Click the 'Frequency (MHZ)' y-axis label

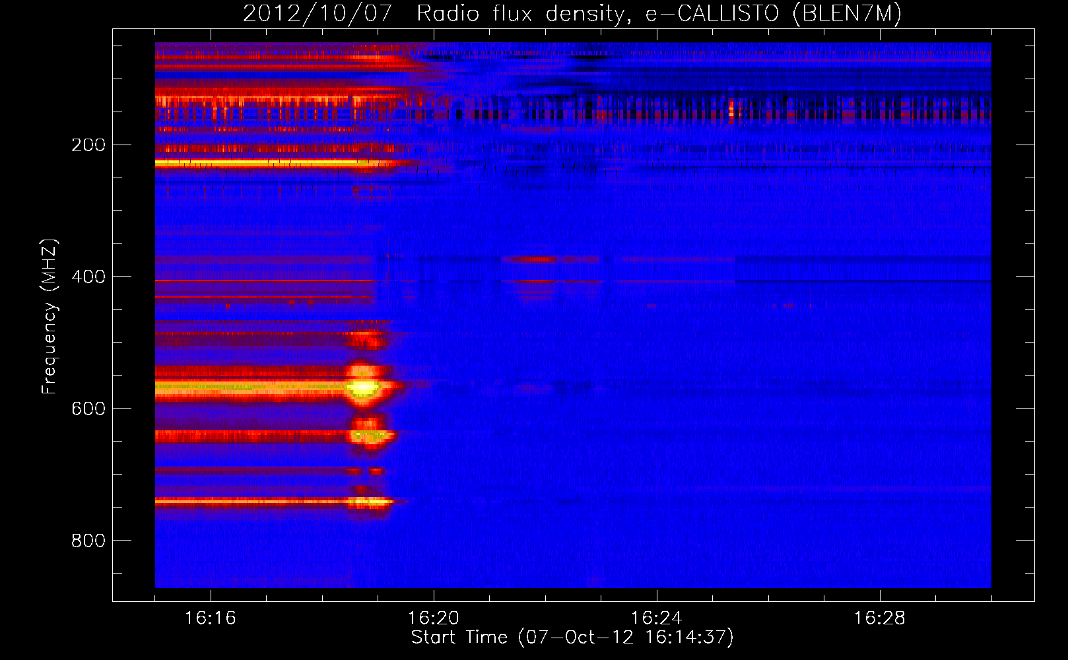[50, 316]
